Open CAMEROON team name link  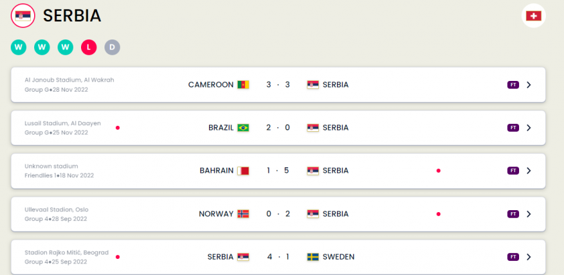click(211, 85)
